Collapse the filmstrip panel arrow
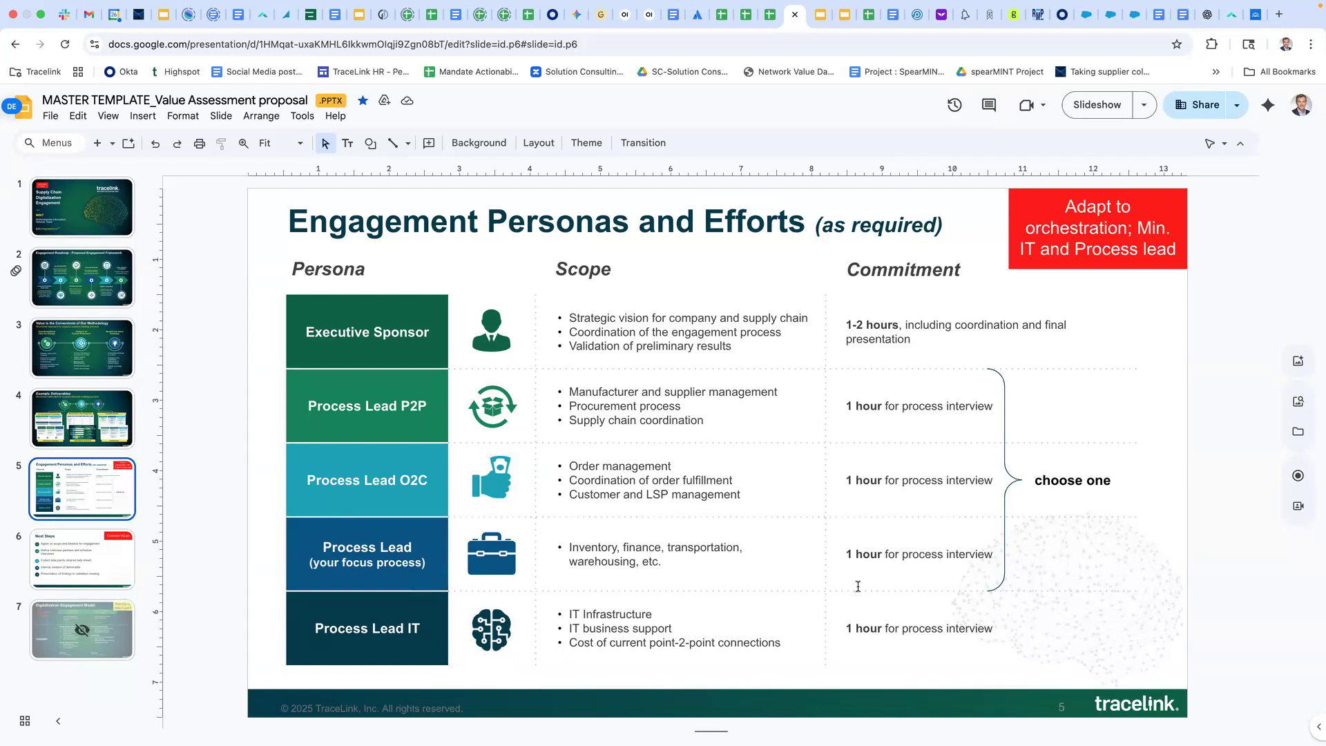The image size is (1326, 746). click(x=58, y=721)
